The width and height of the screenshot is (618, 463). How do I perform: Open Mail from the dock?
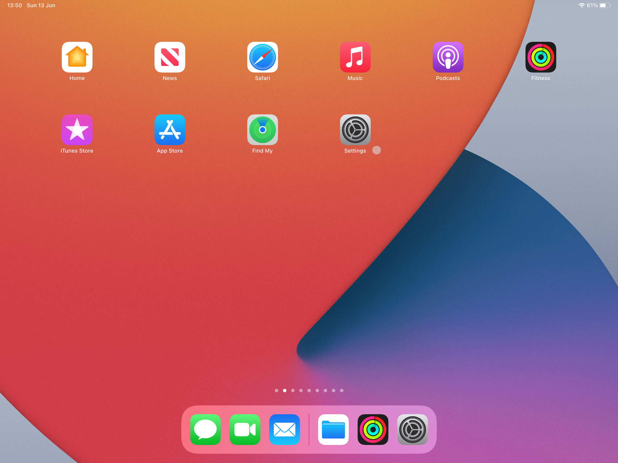click(285, 429)
